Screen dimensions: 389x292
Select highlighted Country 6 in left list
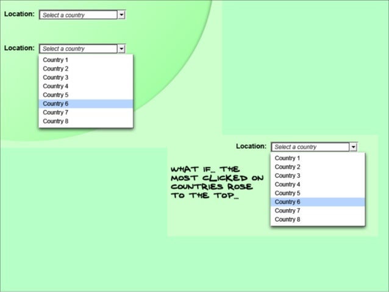tap(86, 104)
